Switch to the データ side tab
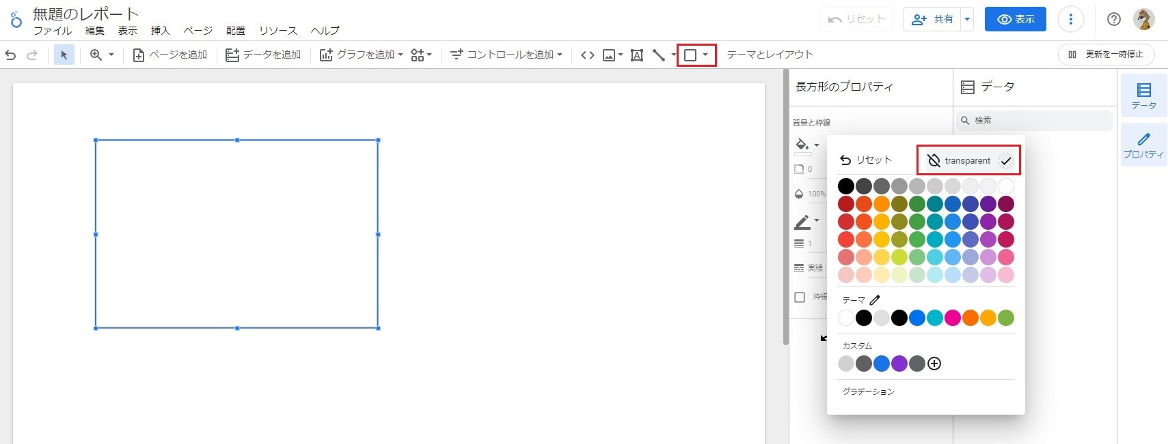Viewport: 1168px width, 444px height. click(x=1144, y=95)
